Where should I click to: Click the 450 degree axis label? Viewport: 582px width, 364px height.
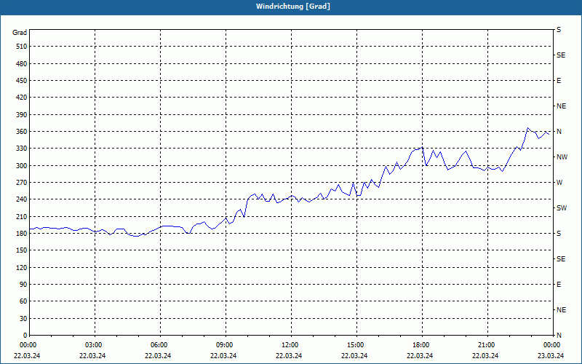pos(22,81)
